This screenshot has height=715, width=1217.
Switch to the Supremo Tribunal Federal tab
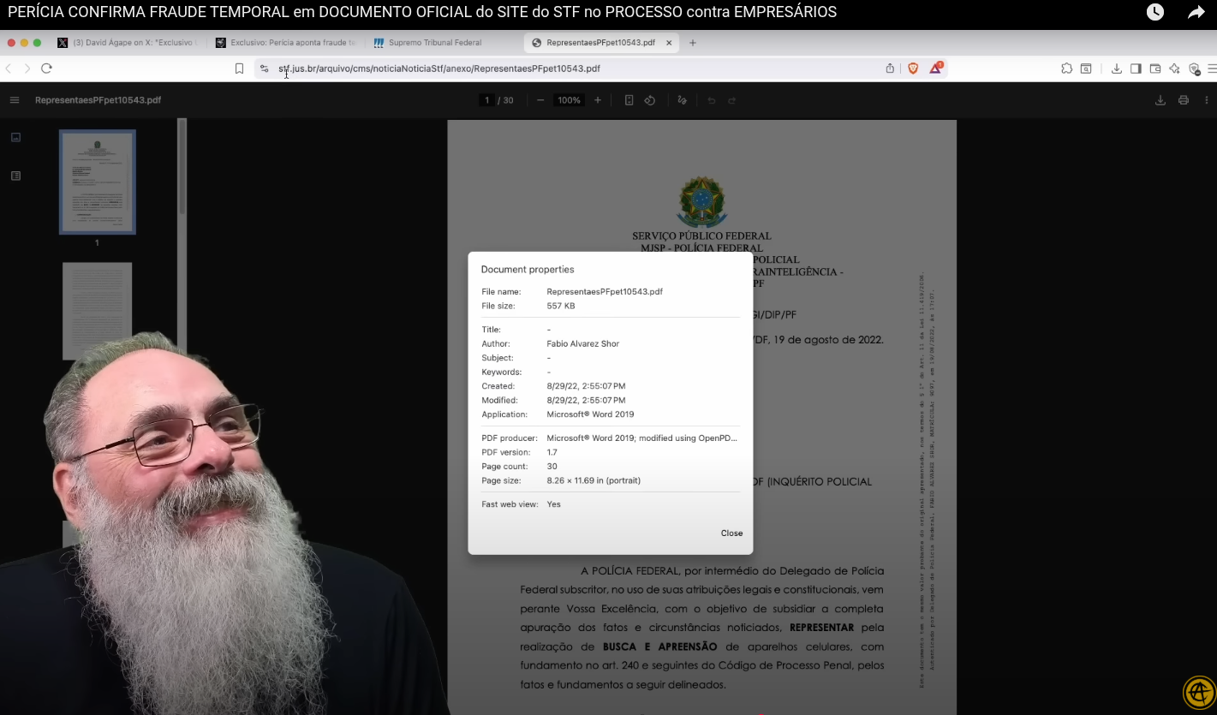435,43
